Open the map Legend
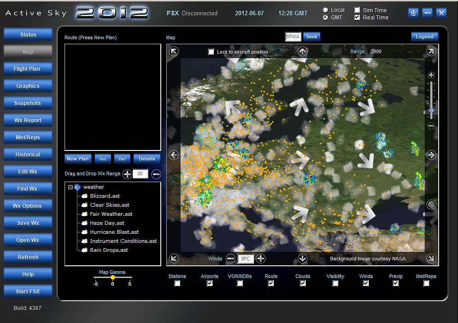The width and height of the screenshot is (458, 323). click(424, 36)
